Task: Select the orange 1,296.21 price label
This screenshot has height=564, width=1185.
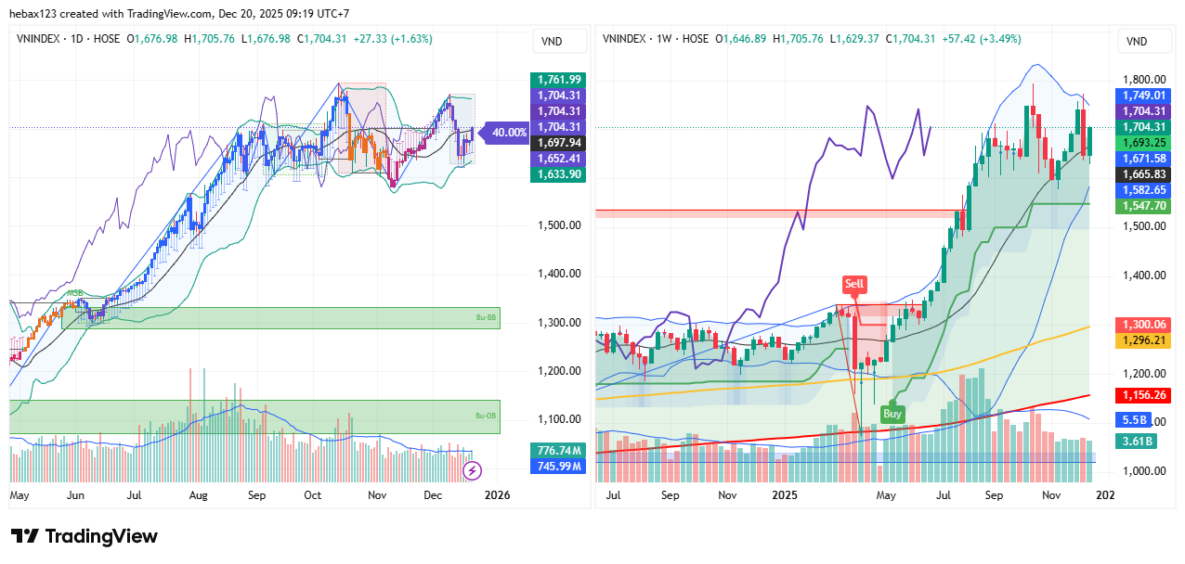Action: [x=1142, y=340]
